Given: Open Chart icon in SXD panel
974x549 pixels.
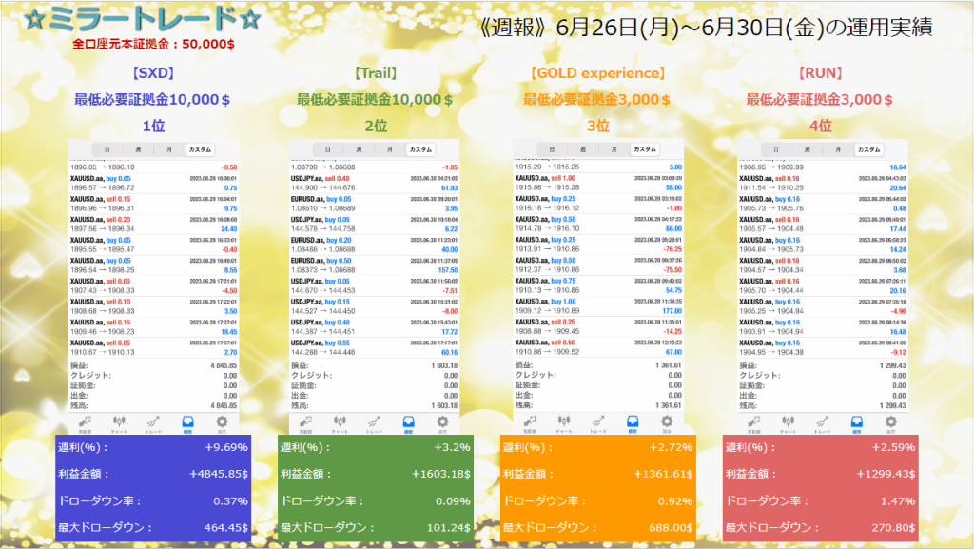Looking at the screenshot, I should click(x=119, y=421).
